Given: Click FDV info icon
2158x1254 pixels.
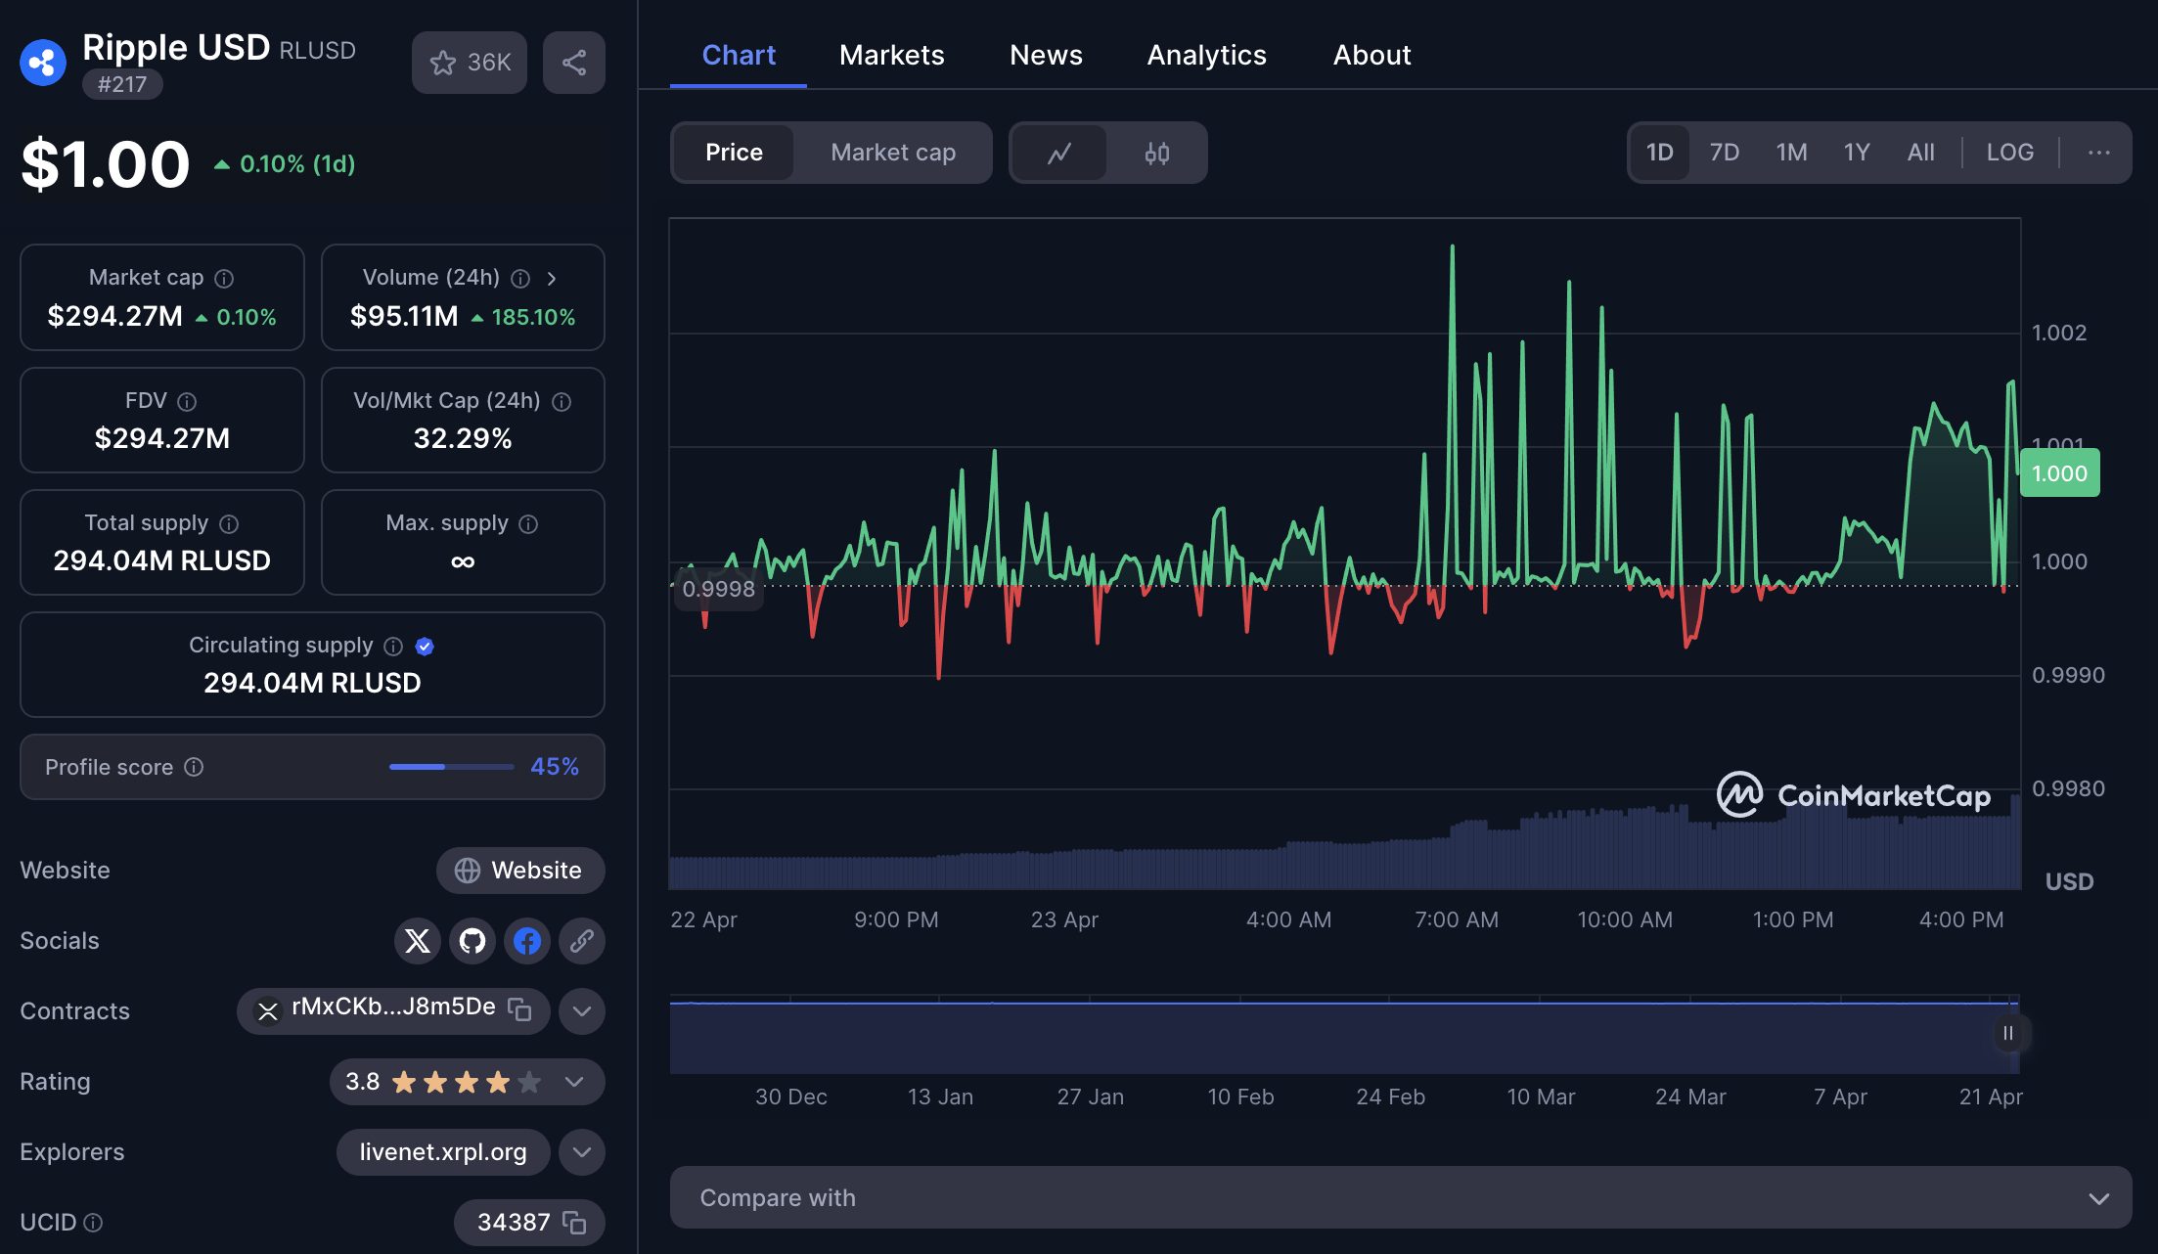Looking at the screenshot, I should pyautogui.click(x=187, y=402).
